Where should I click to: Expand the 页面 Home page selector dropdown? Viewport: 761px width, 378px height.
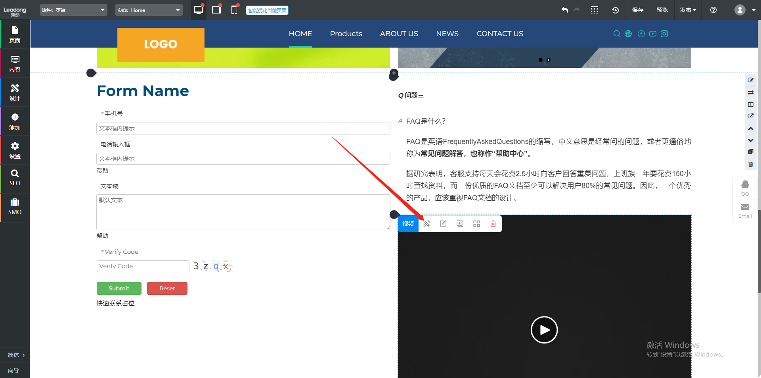tap(149, 10)
